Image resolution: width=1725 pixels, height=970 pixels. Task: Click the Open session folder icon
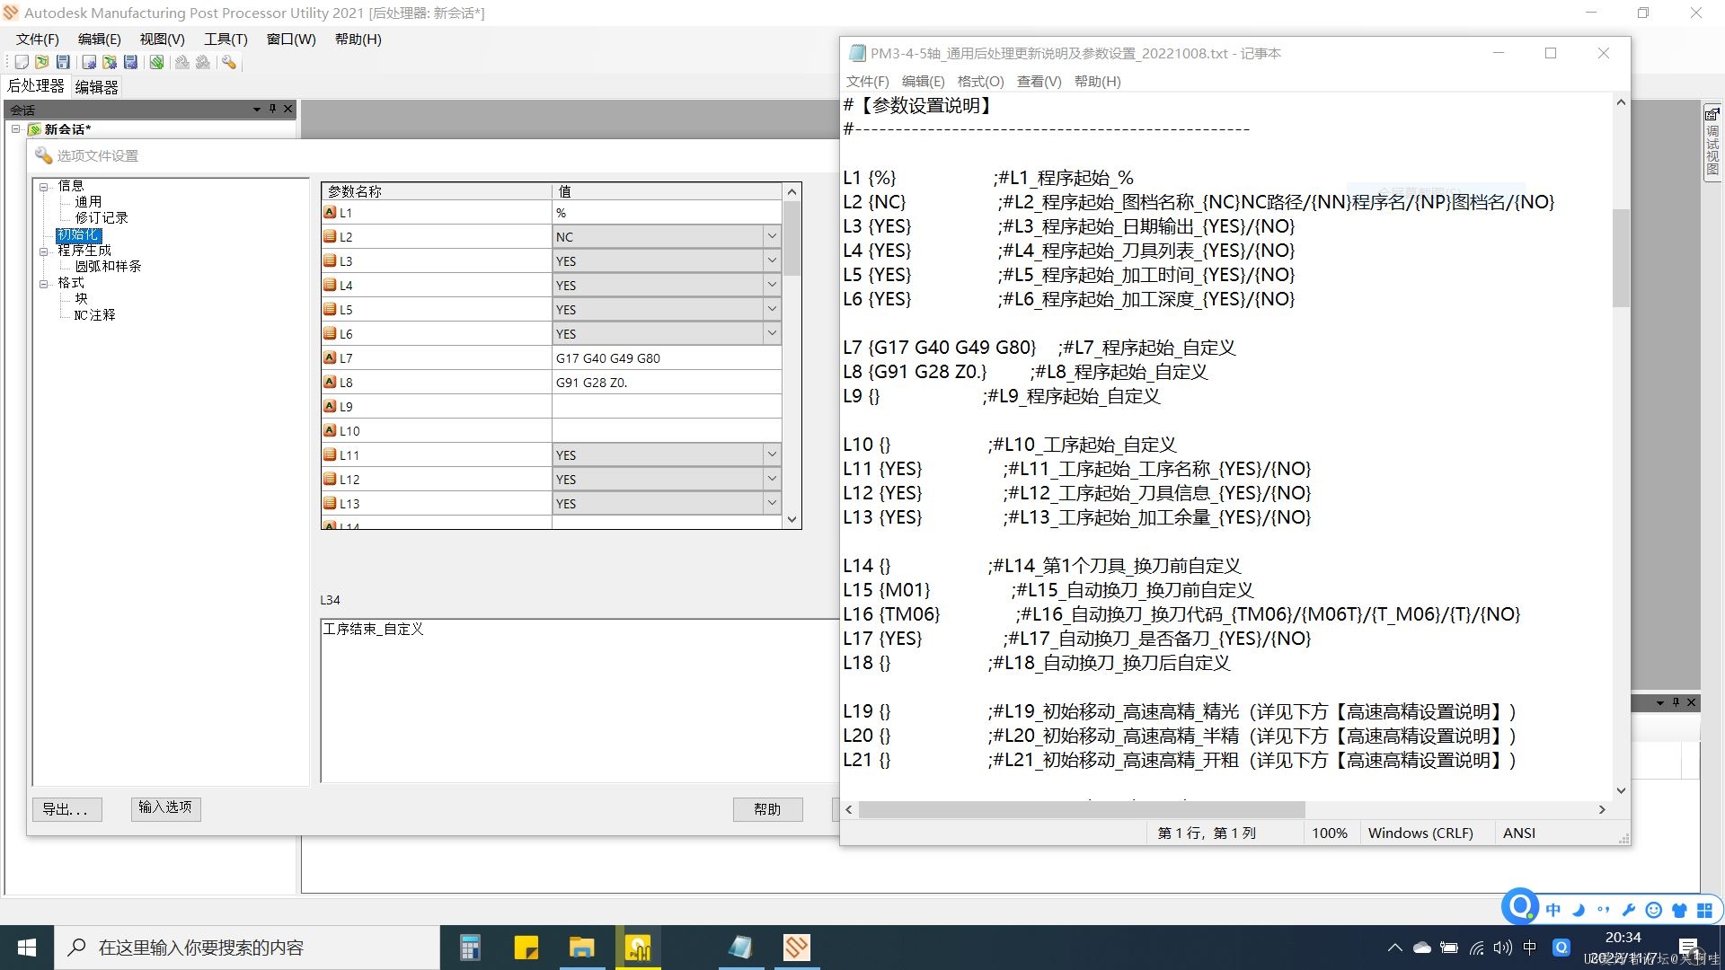point(42,62)
